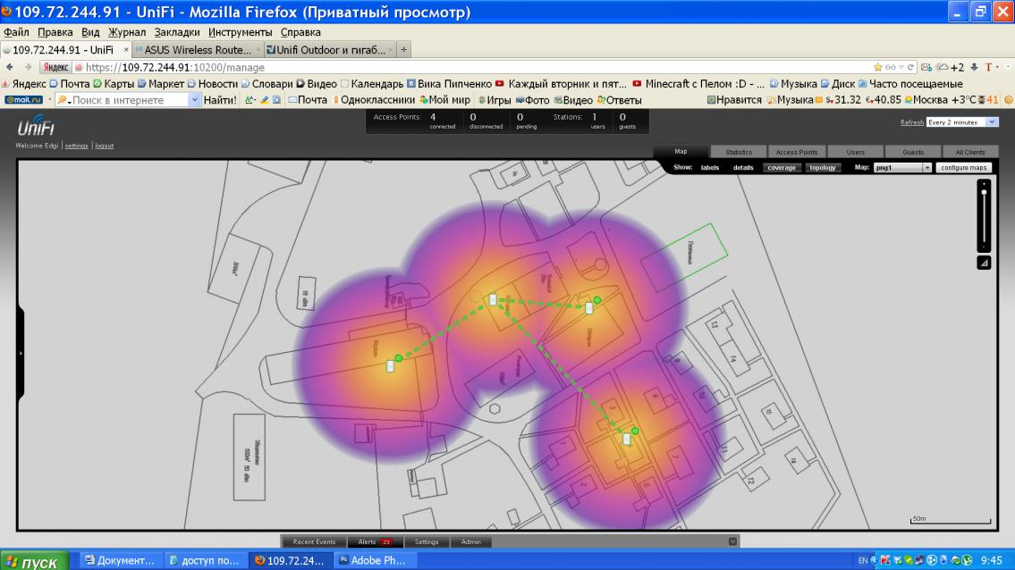The height and width of the screenshot is (570, 1015).
Task: Click the map scale set icon below zoom slider
Action: point(984,263)
